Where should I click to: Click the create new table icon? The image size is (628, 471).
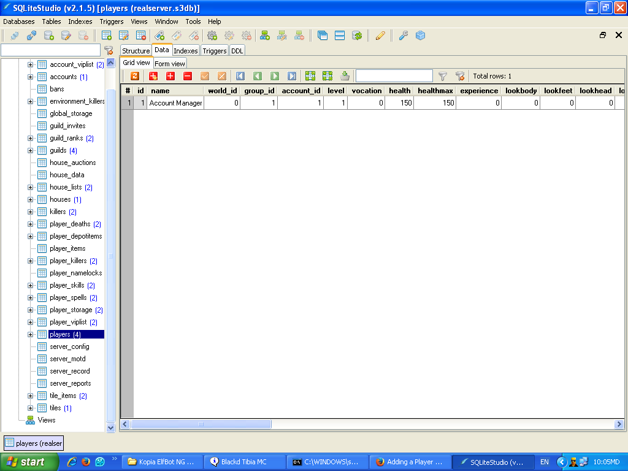point(107,36)
